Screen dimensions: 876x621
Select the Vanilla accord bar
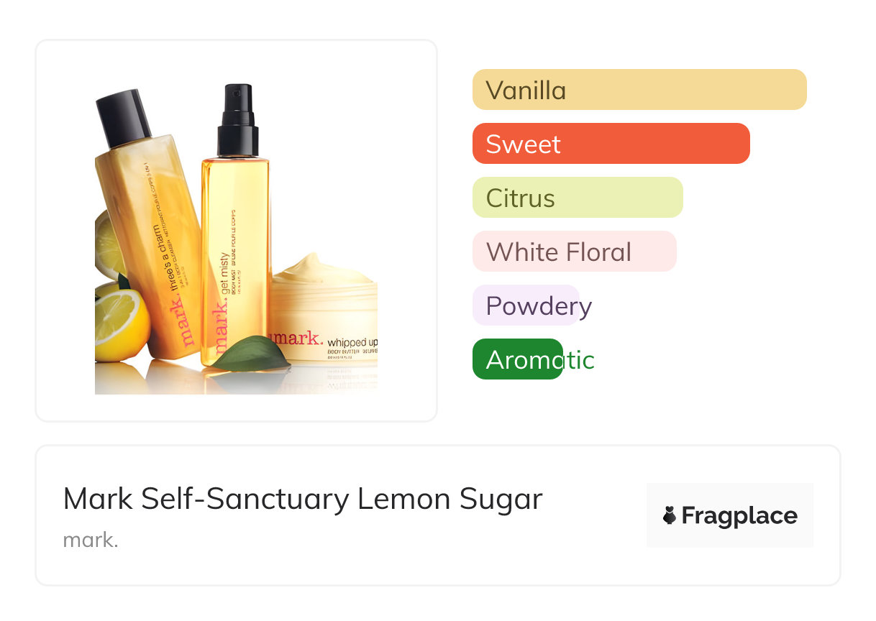coord(639,90)
